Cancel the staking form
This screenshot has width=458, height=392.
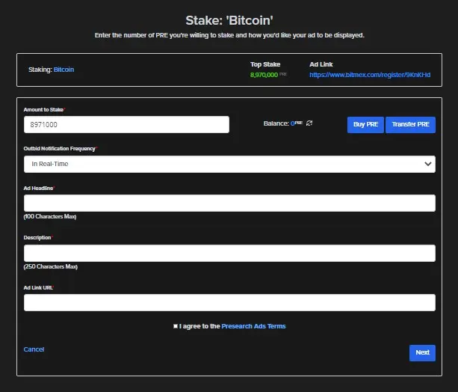34,349
